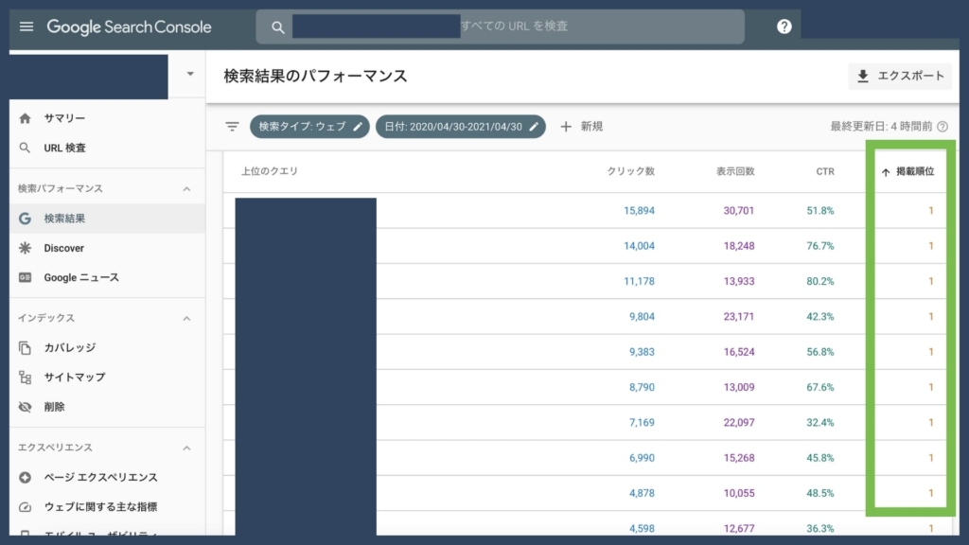Click the Google ニュース icon
The height and width of the screenshot is (545, 969).
click(25, 277)
